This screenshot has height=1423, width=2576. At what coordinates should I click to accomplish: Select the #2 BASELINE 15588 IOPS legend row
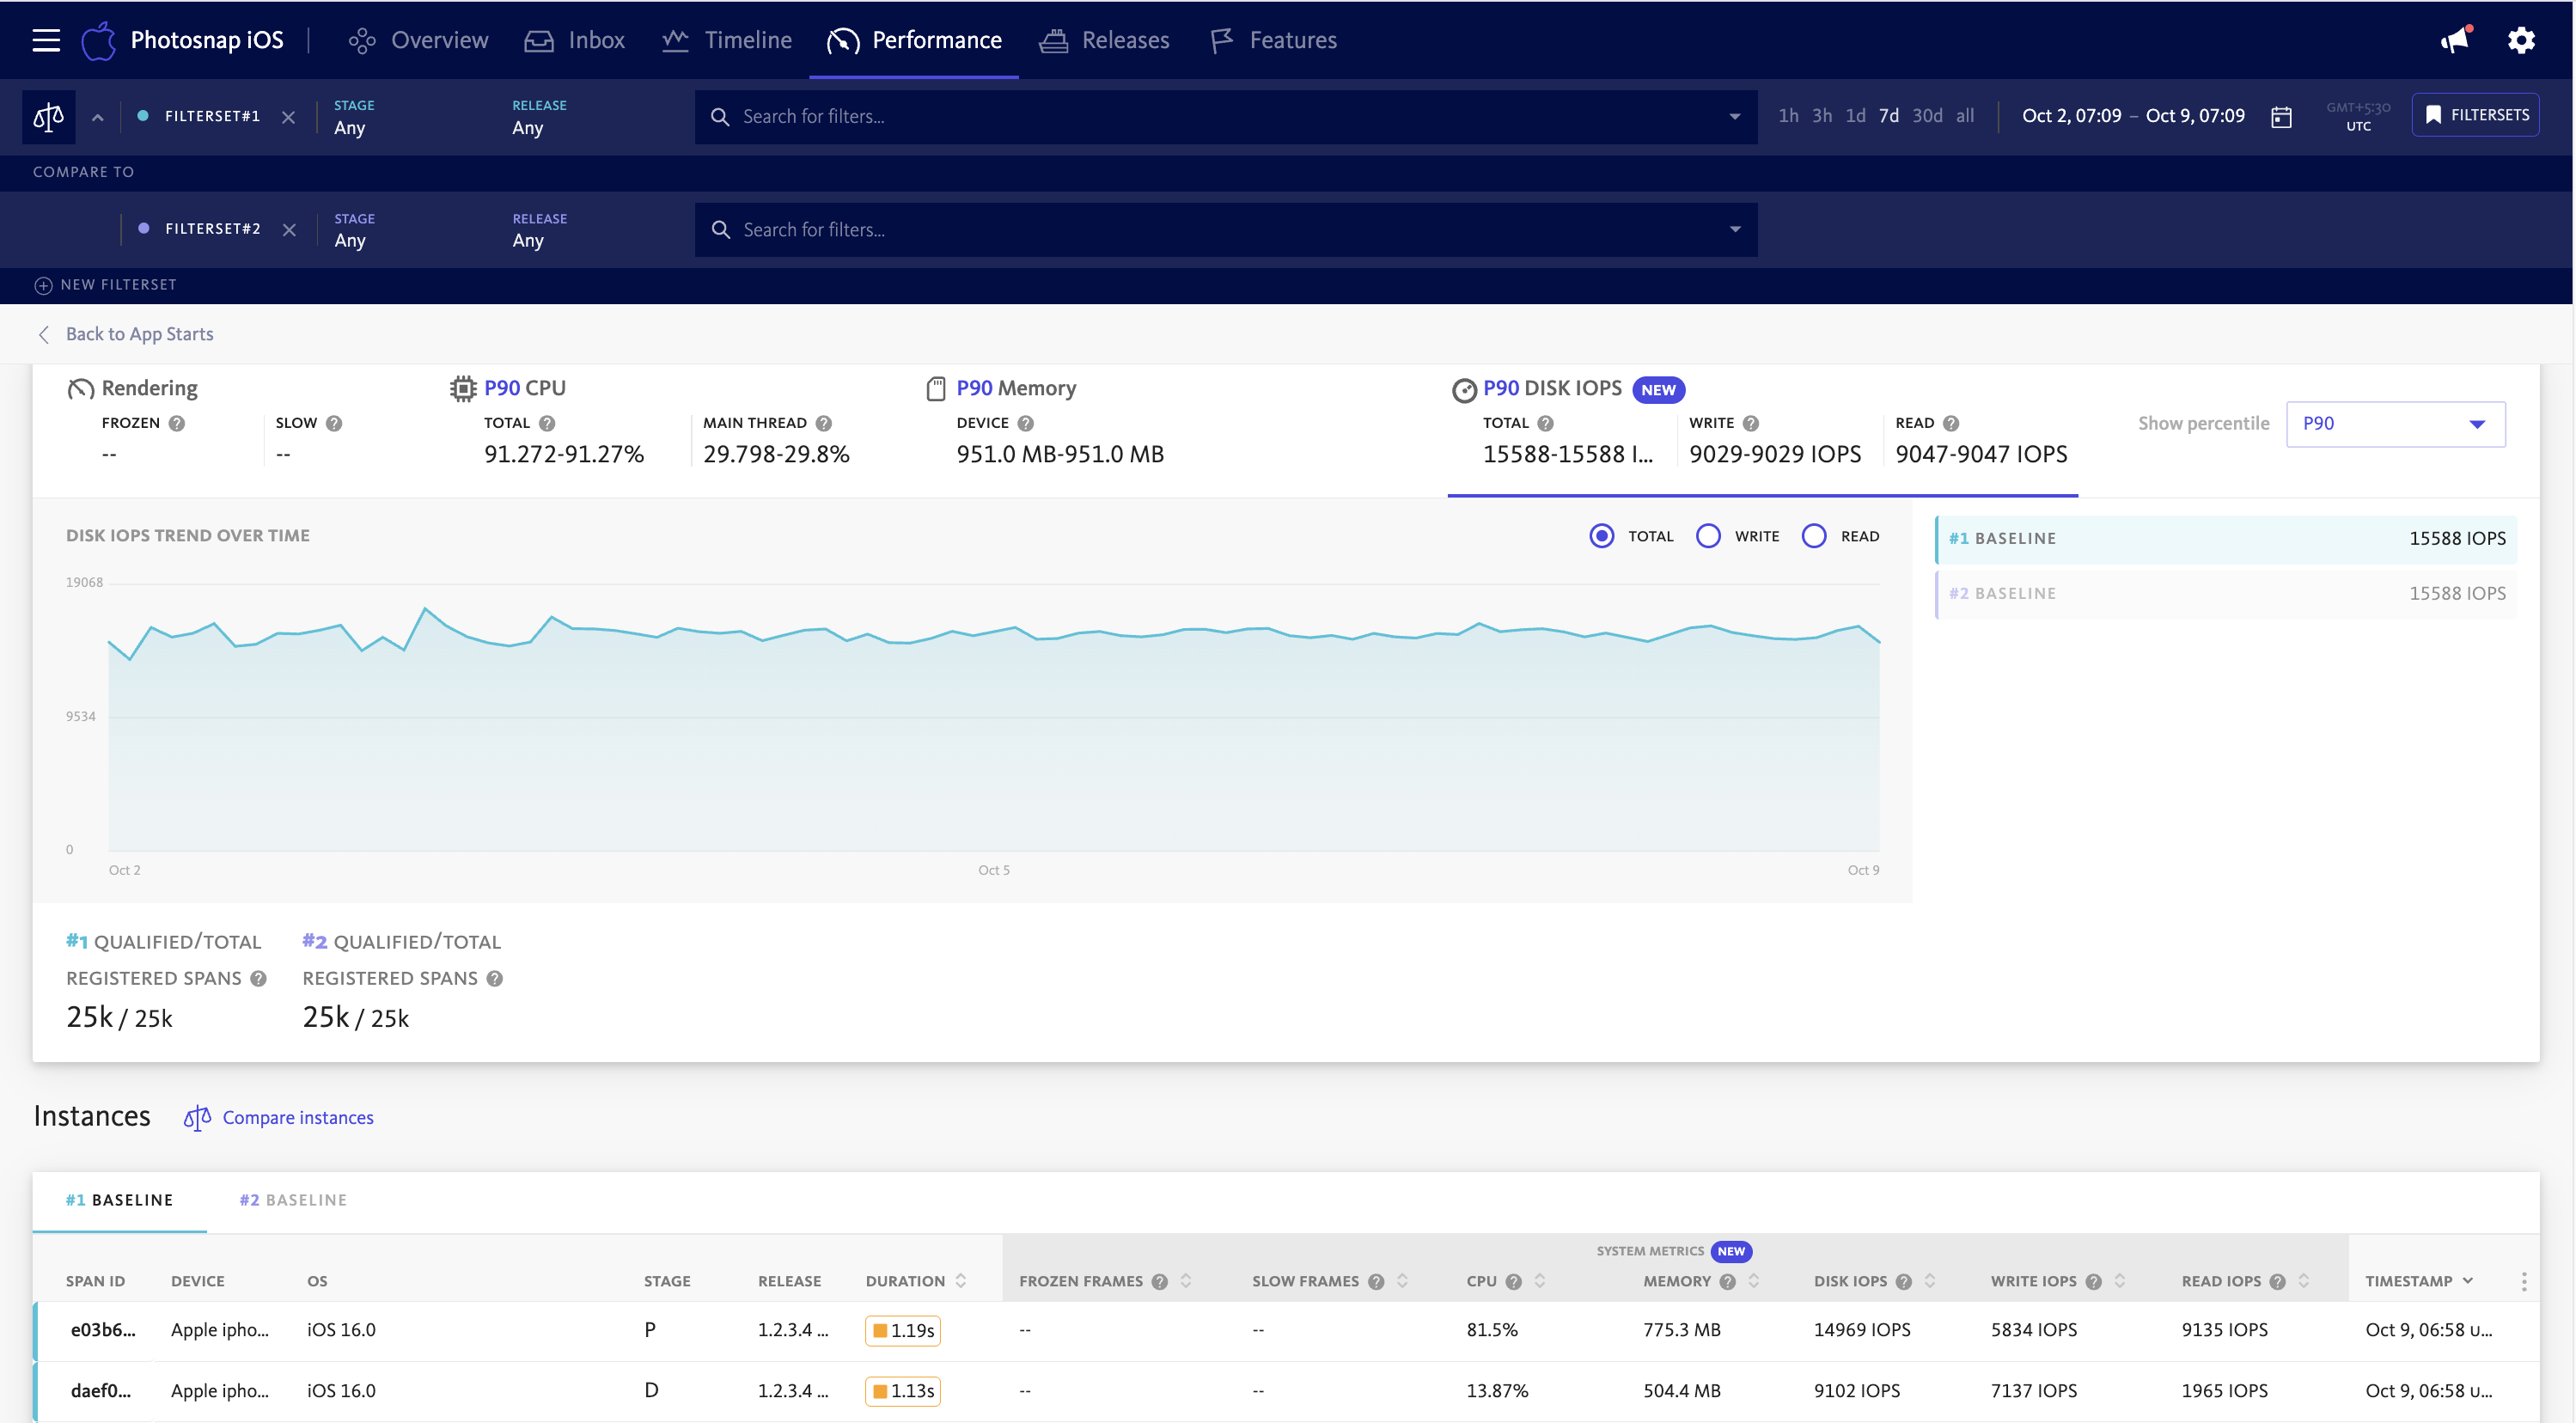(x=2226, y=594)
